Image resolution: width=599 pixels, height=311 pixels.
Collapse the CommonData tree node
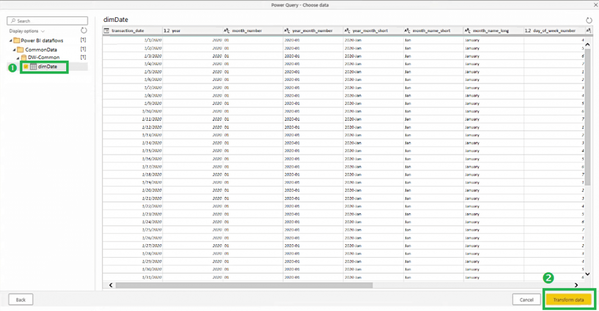click(x=15, y=49)
